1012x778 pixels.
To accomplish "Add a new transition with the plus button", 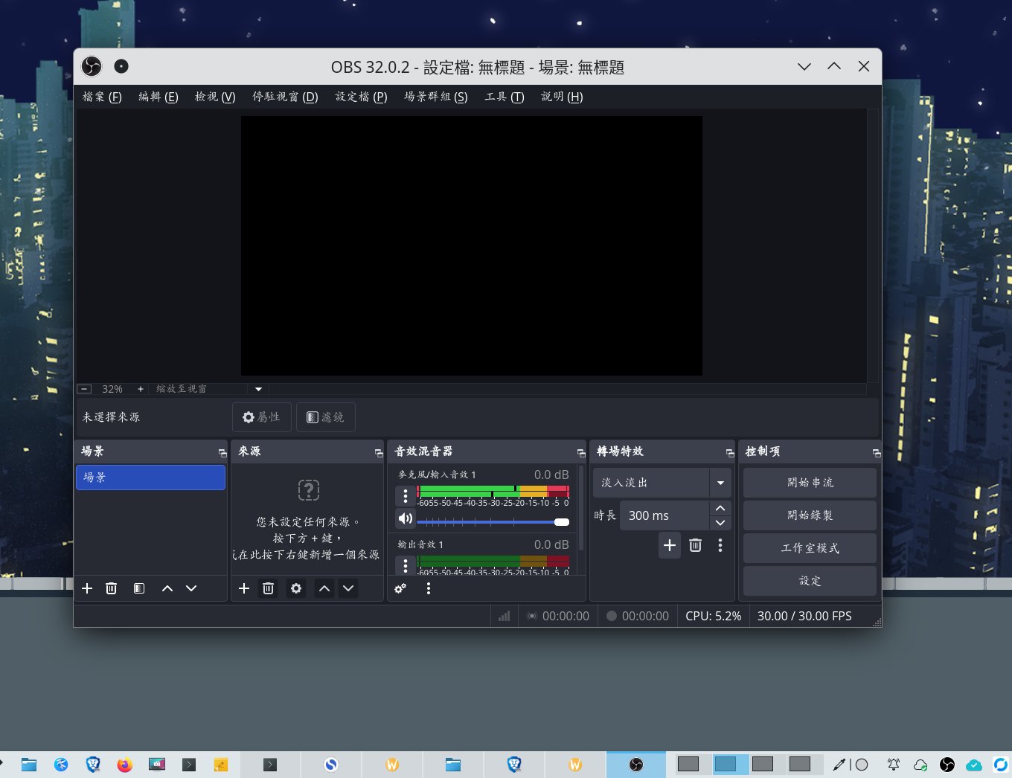I will (670, 545).
